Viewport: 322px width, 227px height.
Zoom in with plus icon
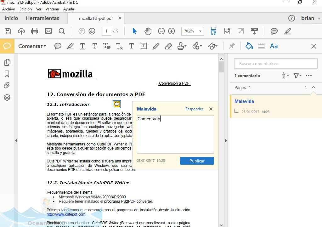[x=172, y=31]
